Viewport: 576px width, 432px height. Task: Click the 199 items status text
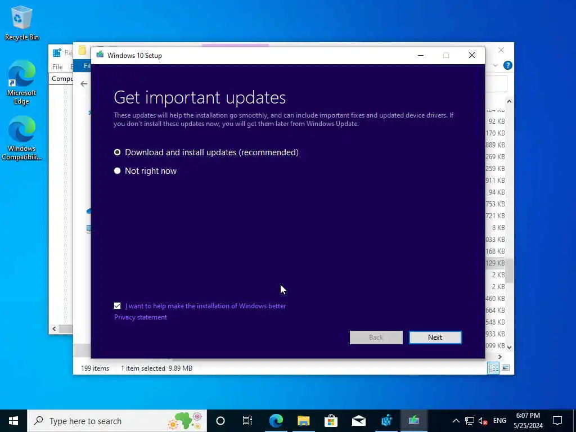tap(95, 368)
